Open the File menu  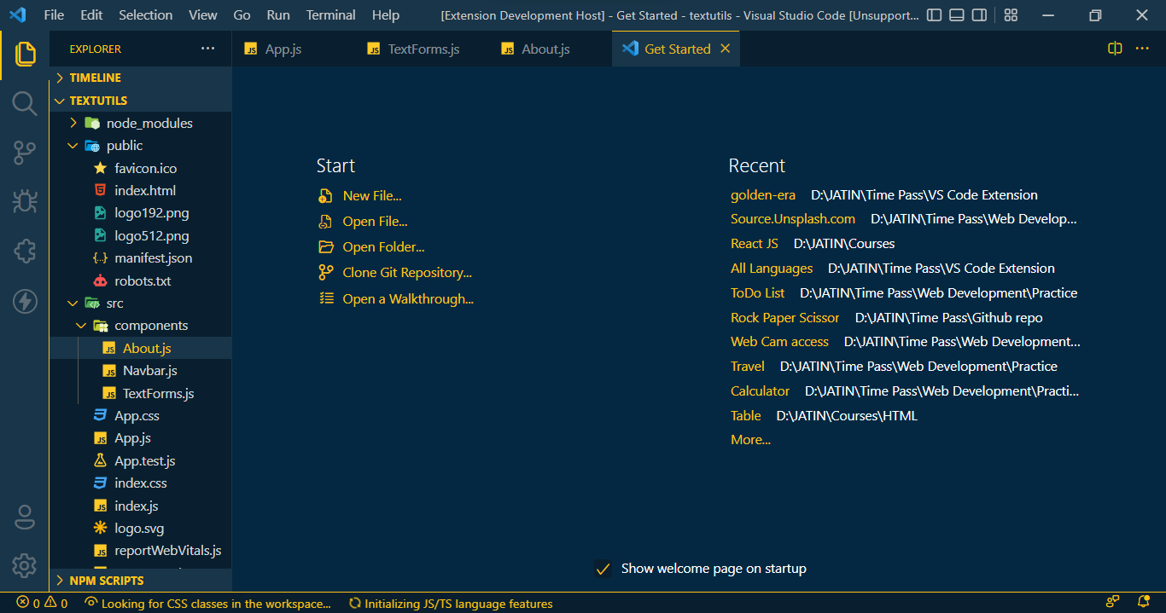point(54,15)
